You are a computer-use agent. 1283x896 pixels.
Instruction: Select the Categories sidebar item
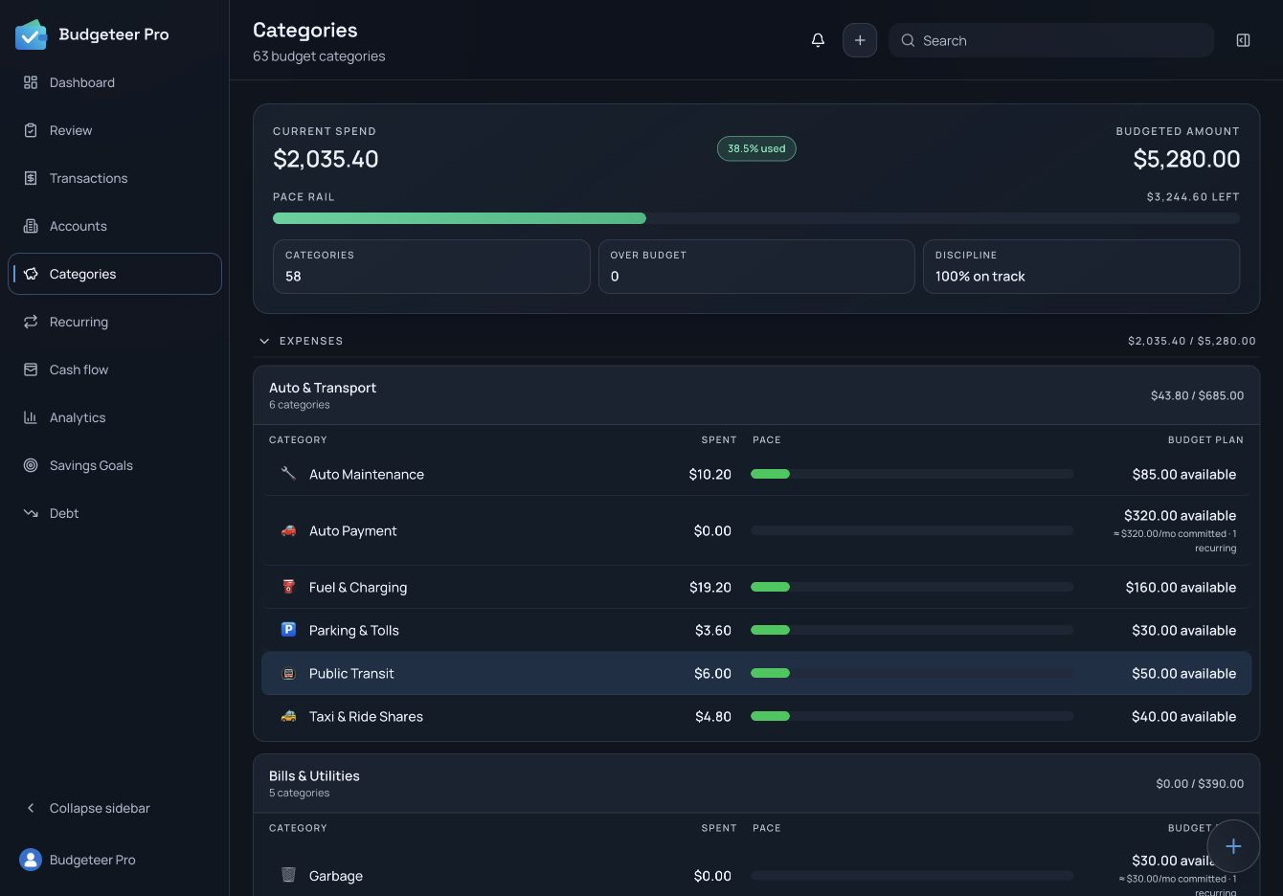coord(115,274)
